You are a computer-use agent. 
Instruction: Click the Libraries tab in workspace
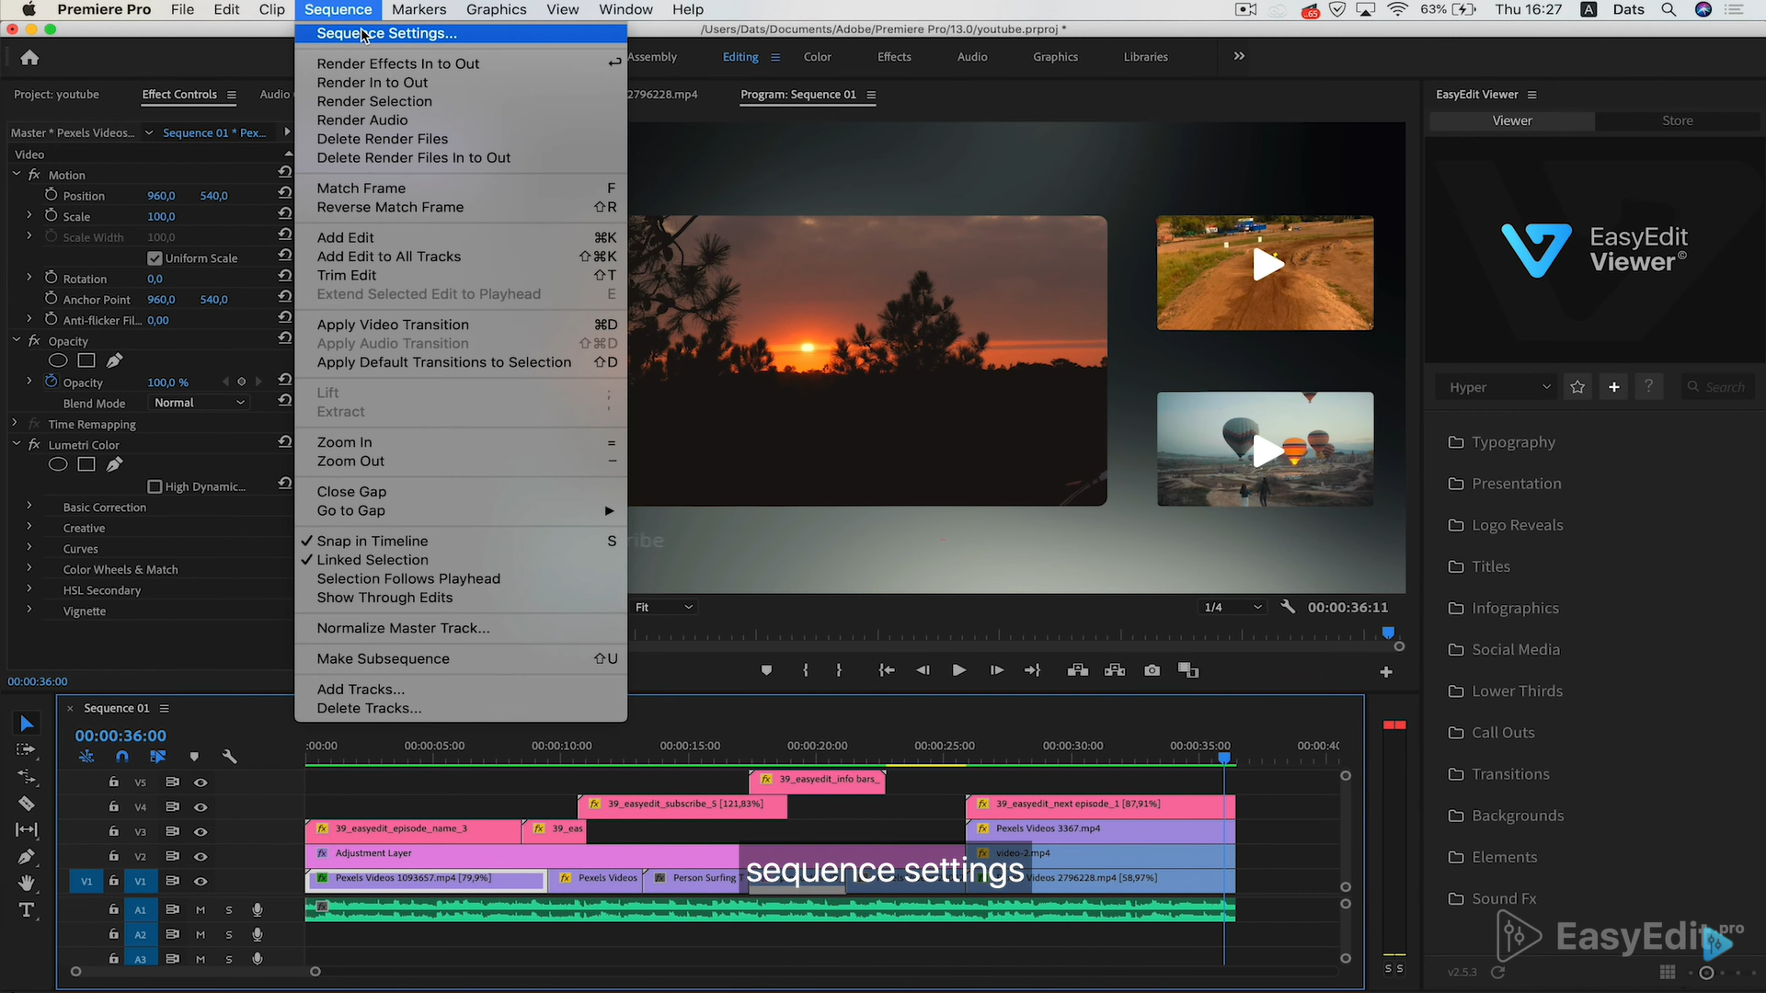tap(1145, 57)
